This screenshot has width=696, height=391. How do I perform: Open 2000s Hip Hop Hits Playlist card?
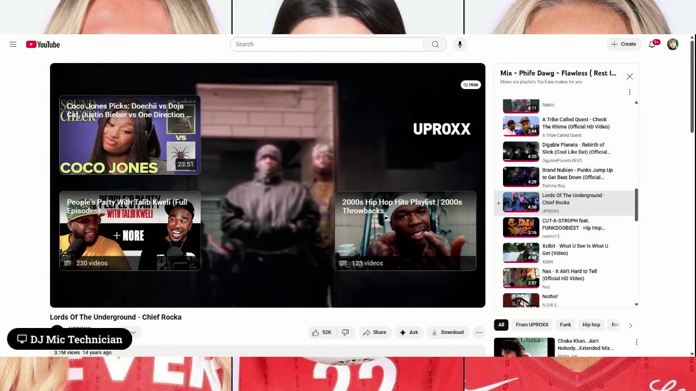[x=406, y=231]
